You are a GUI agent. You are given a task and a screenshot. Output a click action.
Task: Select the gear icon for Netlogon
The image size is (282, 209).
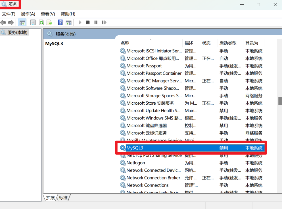pos(123,163)
